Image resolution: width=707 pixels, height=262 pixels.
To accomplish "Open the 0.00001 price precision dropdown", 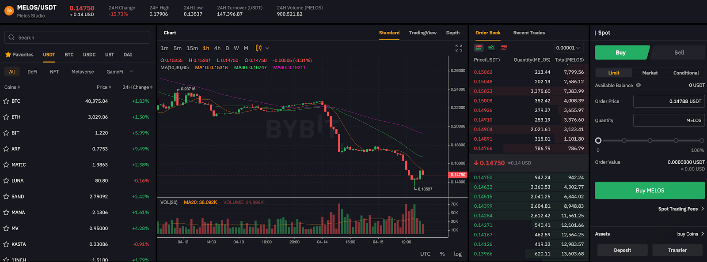I will pos(568,48).
